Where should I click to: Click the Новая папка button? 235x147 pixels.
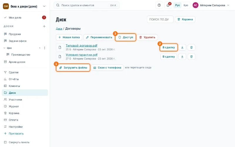click(69, 37)
